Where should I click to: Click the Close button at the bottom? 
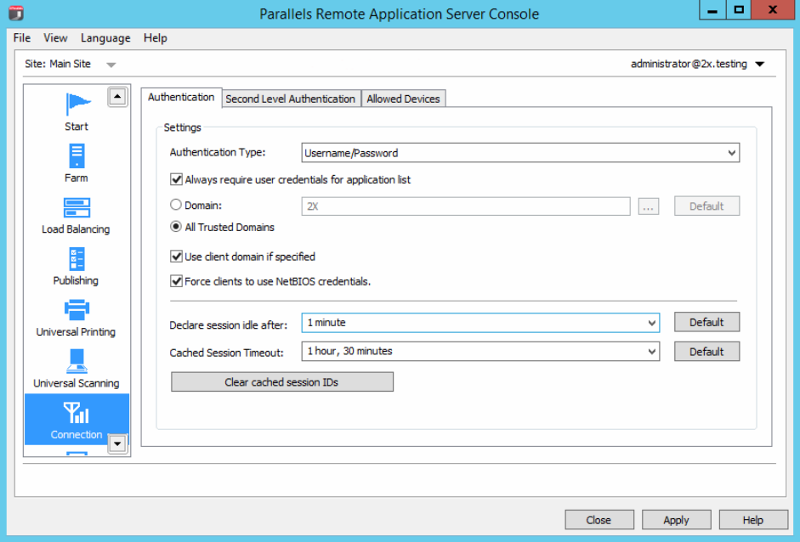tap(599, 520)
